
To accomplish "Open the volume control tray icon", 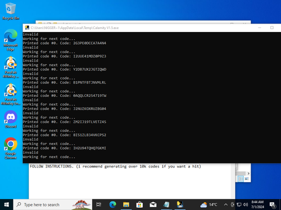I will [246, 205].
